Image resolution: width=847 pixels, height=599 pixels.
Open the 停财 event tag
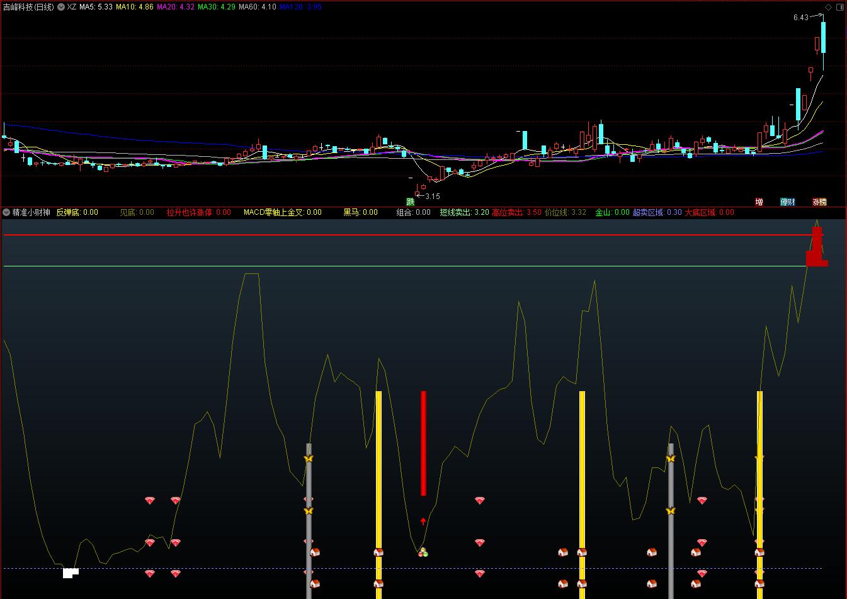[788, 202]
